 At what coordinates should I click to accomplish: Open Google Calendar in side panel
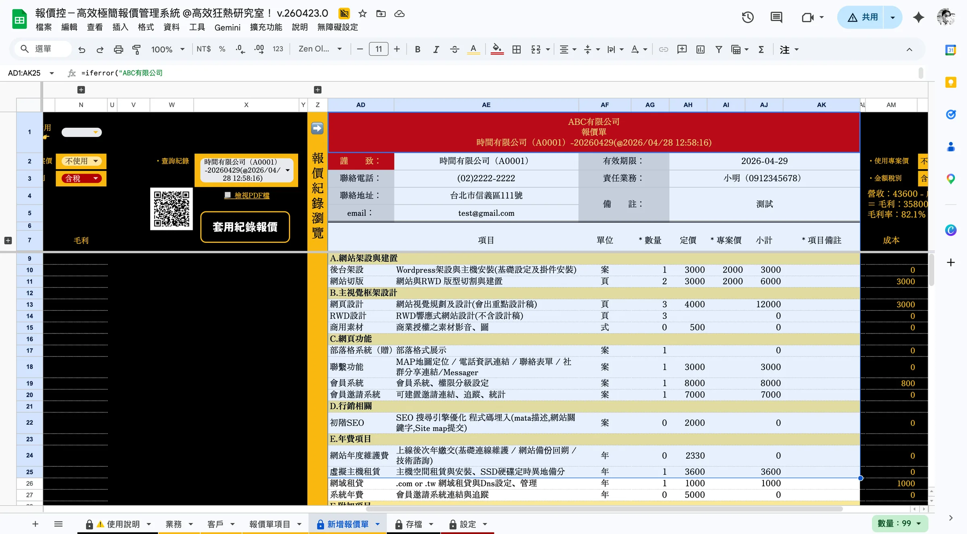pyautogui.click(x=951, y=50)
